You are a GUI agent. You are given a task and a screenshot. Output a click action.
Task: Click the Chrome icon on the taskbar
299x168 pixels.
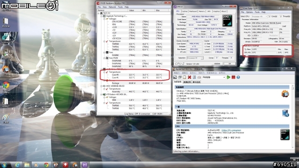pyautogui.click(x=46, y=165)
